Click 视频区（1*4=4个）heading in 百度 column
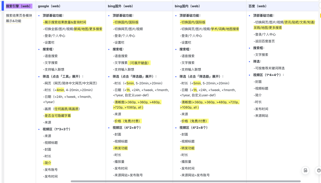 (268, 75)
